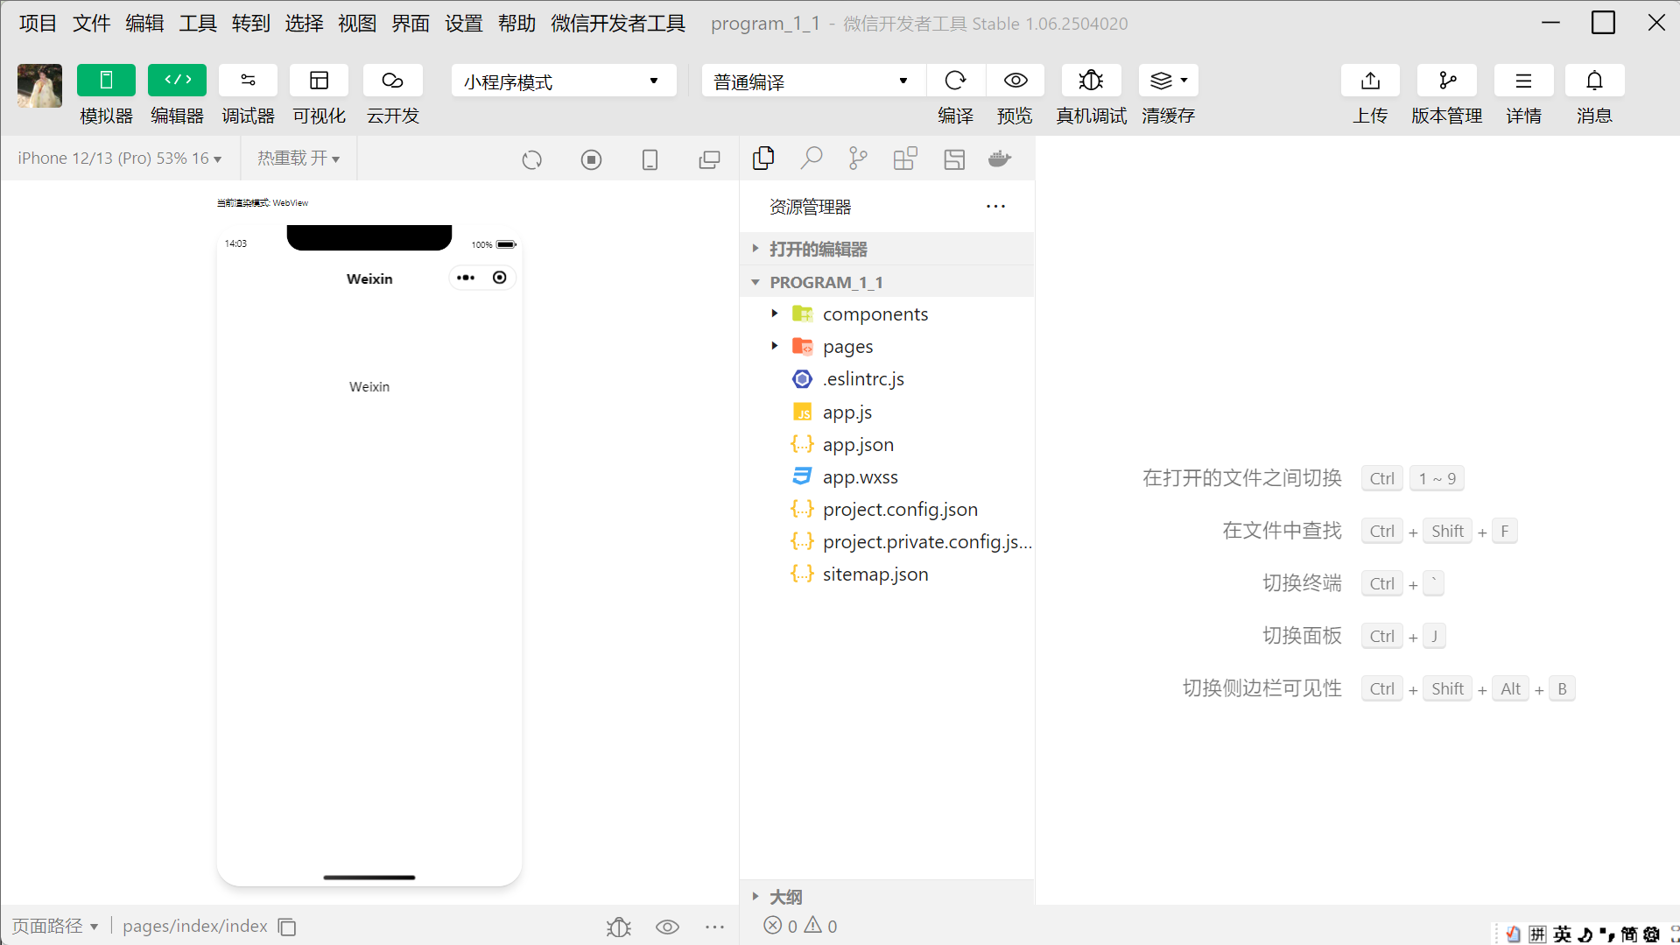Collapse the PROGRAM_1_1 project tree

887,282
